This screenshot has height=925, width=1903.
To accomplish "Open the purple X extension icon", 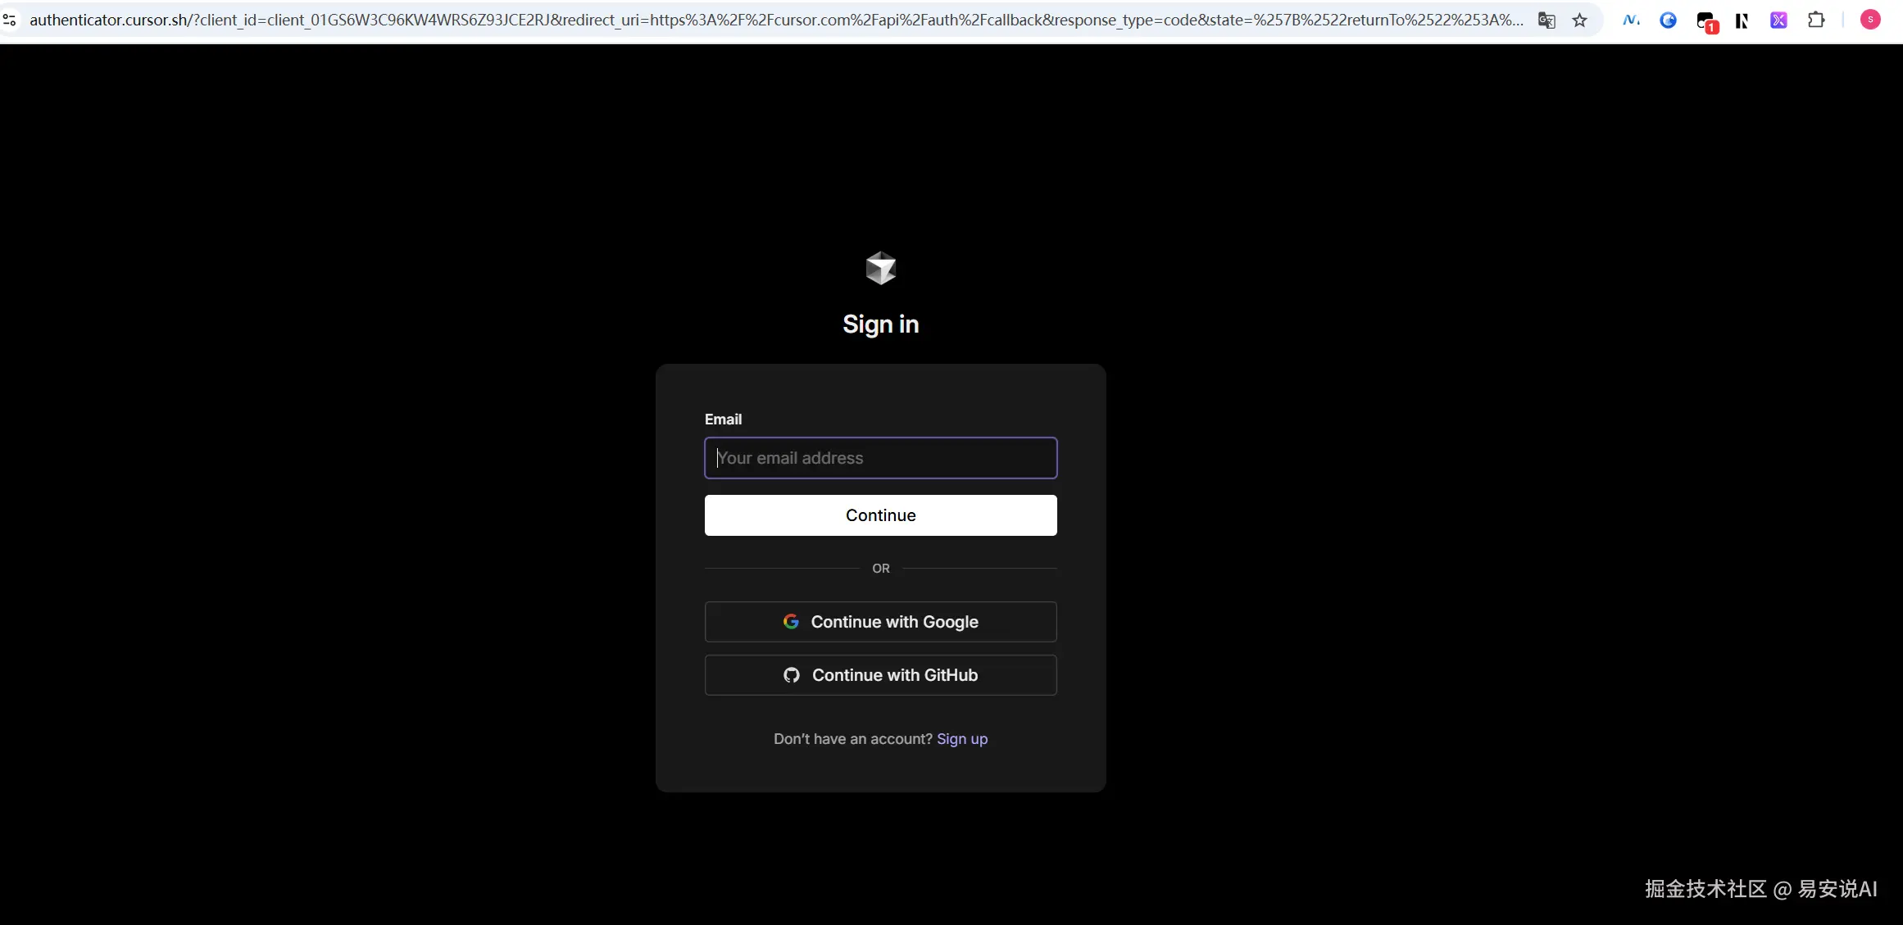I will [1778, 20].
